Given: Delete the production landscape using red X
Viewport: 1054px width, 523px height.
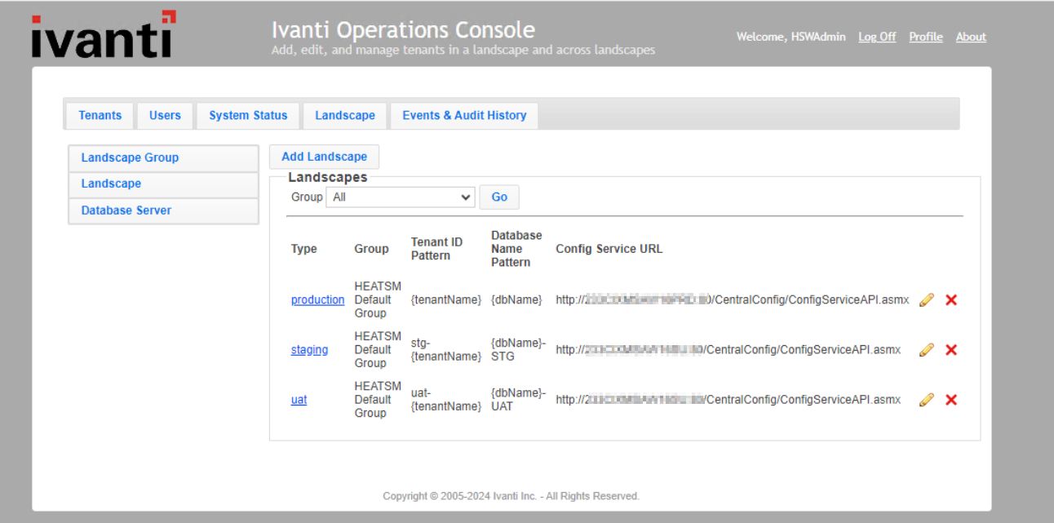Looking at the screenshot, I should click(x=950, y=300).
